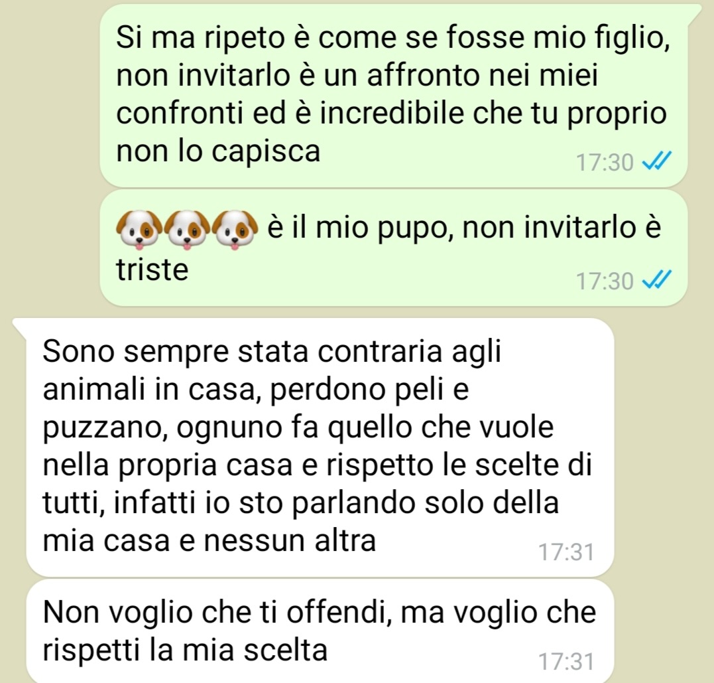This screenshot has height=683, width=714.
Task: Select the 'Non voglio che ti offendi' message
Action: [x=320, y=631]
